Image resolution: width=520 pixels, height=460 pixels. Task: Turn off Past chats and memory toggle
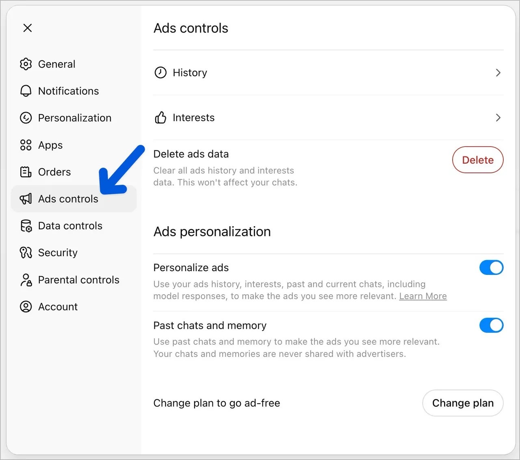click(x=491, y=325)
